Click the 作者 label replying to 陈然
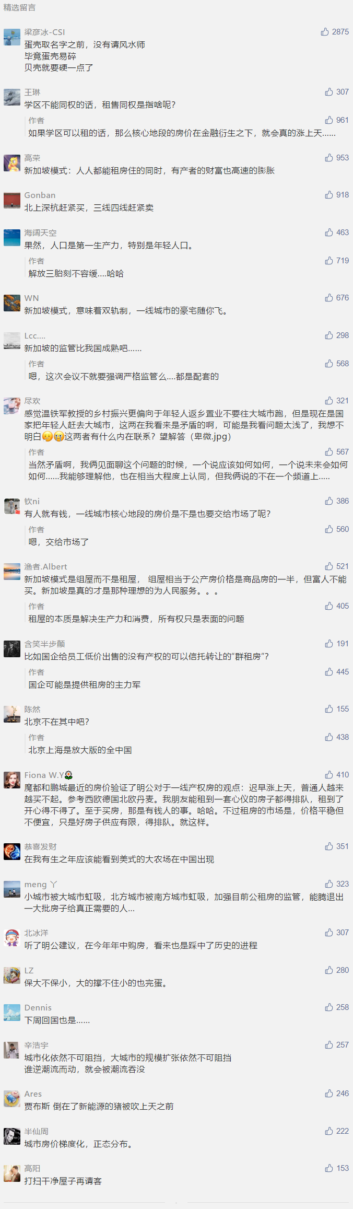Image resolution: width=353 pixels, height=1209 pixels. [36, 738]
